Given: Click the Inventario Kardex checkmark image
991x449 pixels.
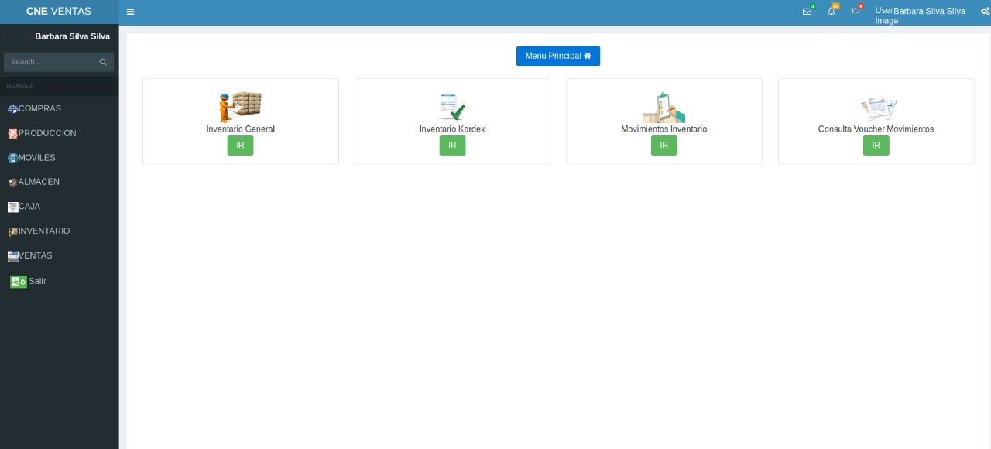Looking at the screenshot, I should 452,107.
